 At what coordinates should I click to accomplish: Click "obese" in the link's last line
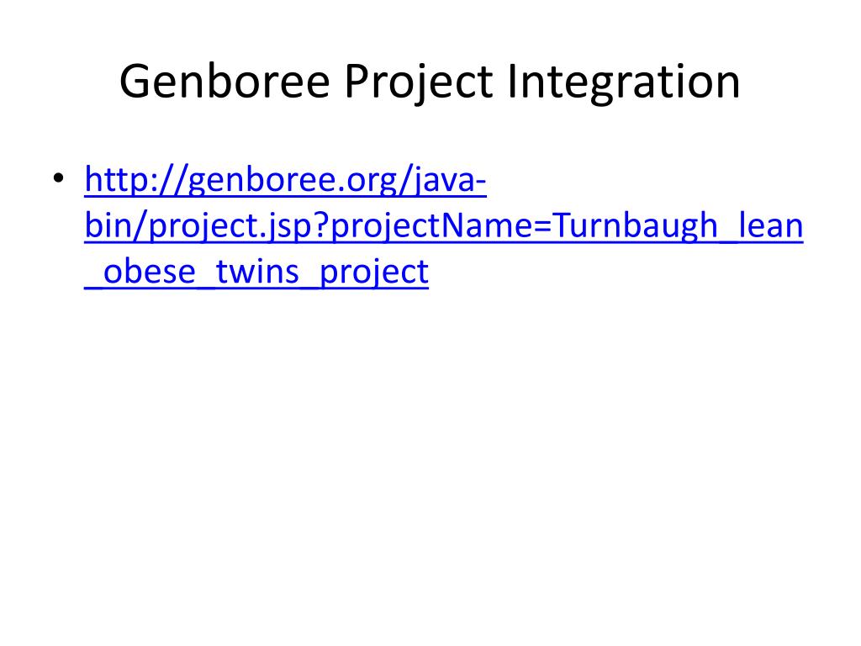coord(150,272)
